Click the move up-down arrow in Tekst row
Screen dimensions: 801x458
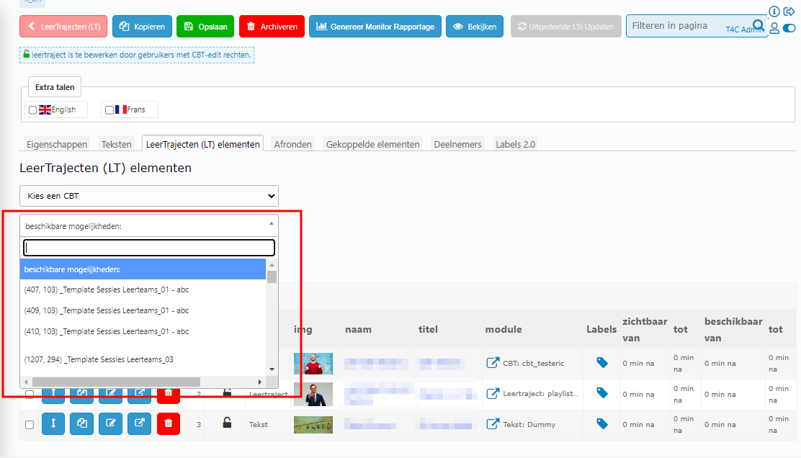click(x=53, y=424)
